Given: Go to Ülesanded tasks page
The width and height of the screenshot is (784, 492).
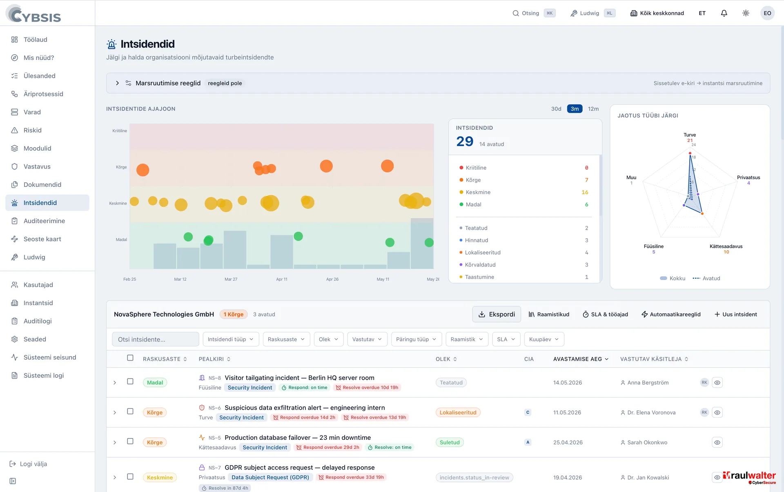Looking at the screenshot, I should 47,76.
